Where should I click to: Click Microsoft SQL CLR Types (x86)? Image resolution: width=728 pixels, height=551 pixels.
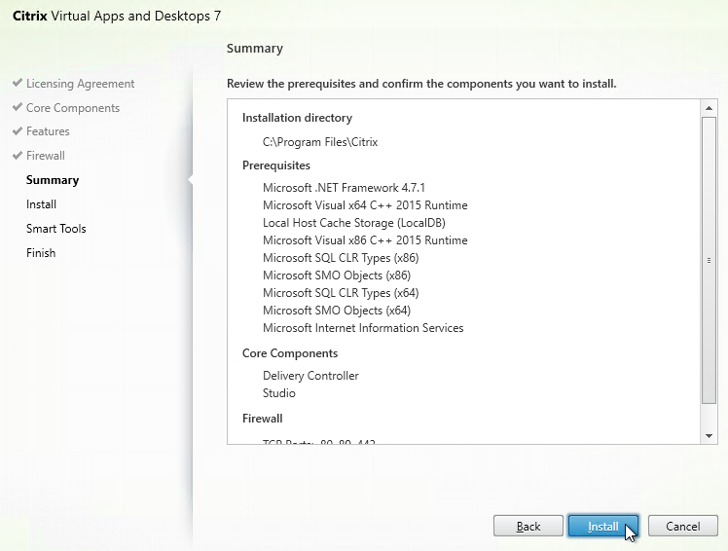click(x=341, y=258)
